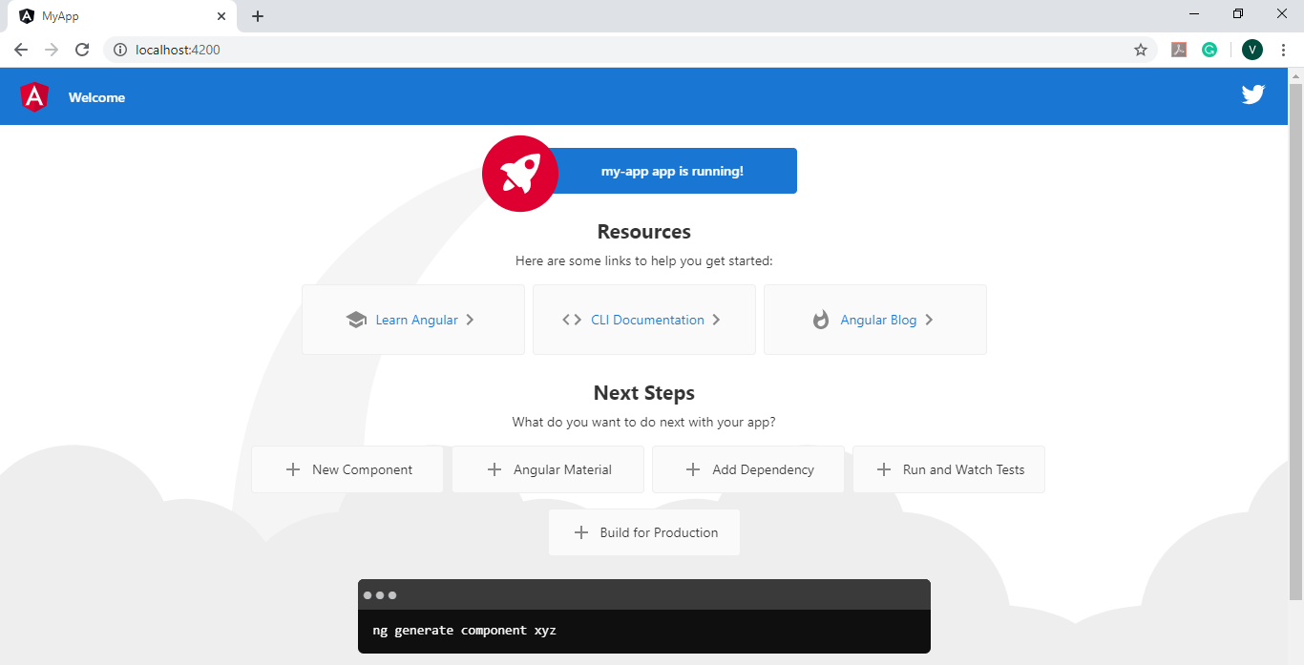The image size is (1304, 665).
Task: Select the New Component card label
Action: point(362,469)
